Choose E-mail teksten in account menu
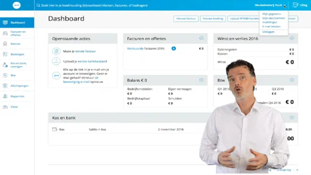 pos(271,26)
